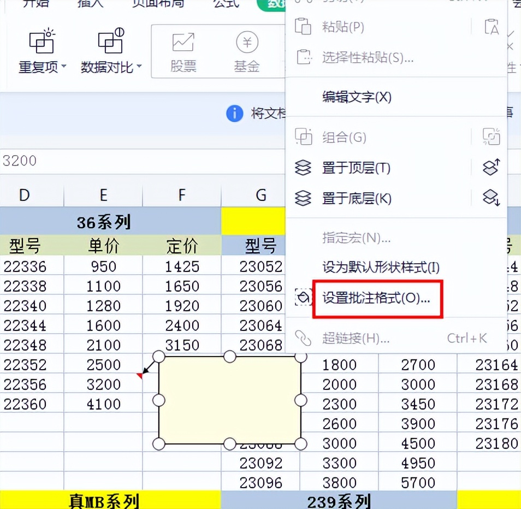Select 设为默认形状样式(I) menu entry
The width and height of the screenshot is (521, 509).
[381, 267]
